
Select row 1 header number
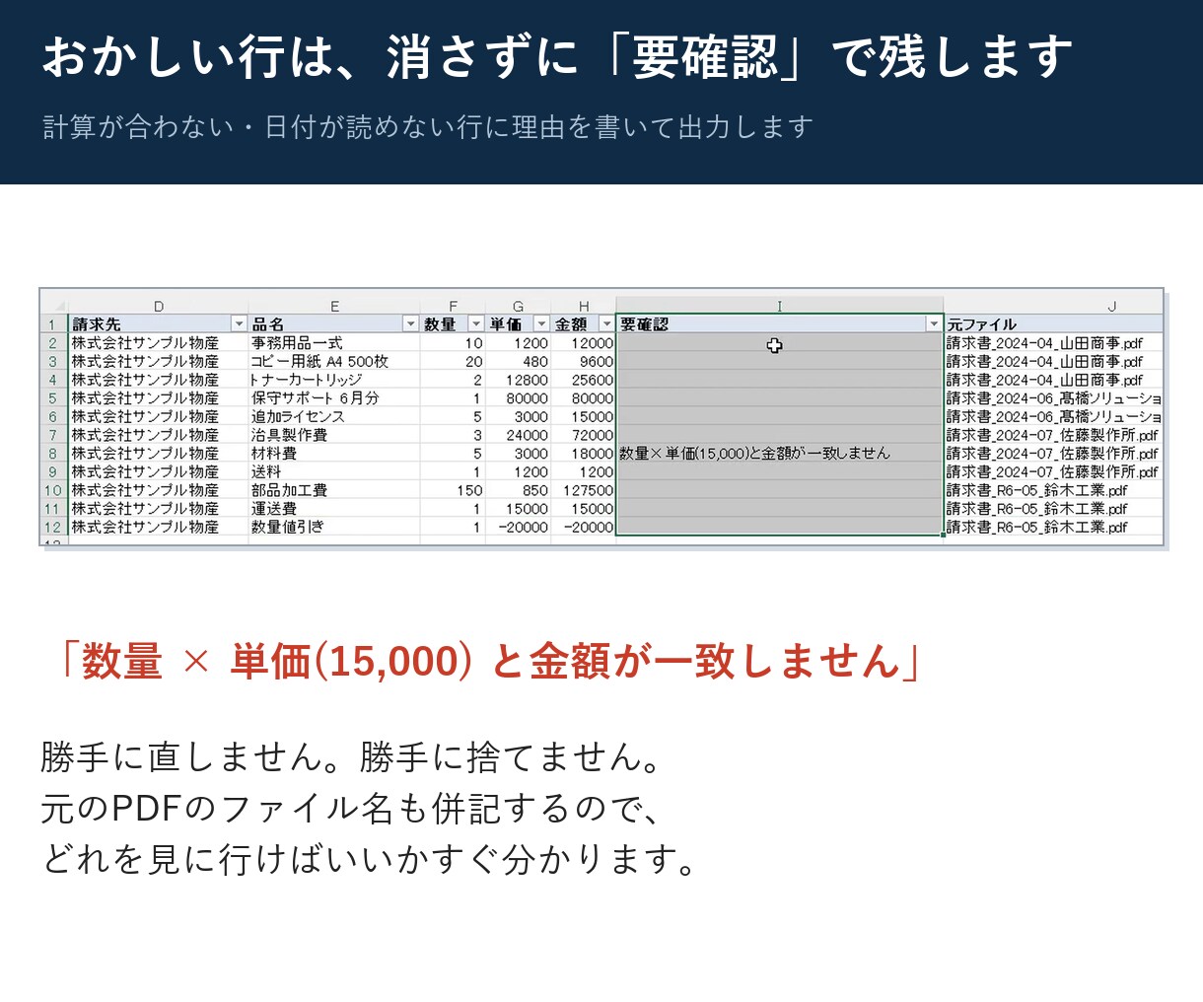point(53,324)
